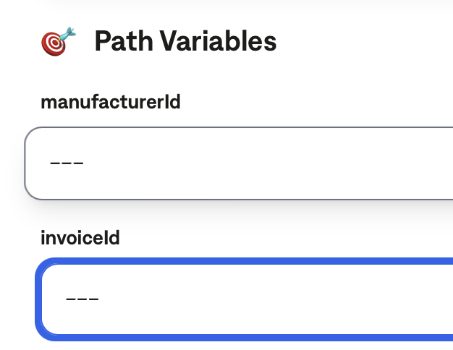Click the bold manufacturerId text

111,102
